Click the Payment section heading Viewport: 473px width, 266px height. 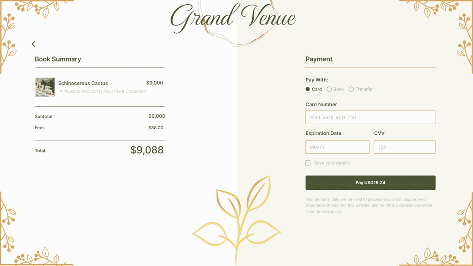coord(319,59)
